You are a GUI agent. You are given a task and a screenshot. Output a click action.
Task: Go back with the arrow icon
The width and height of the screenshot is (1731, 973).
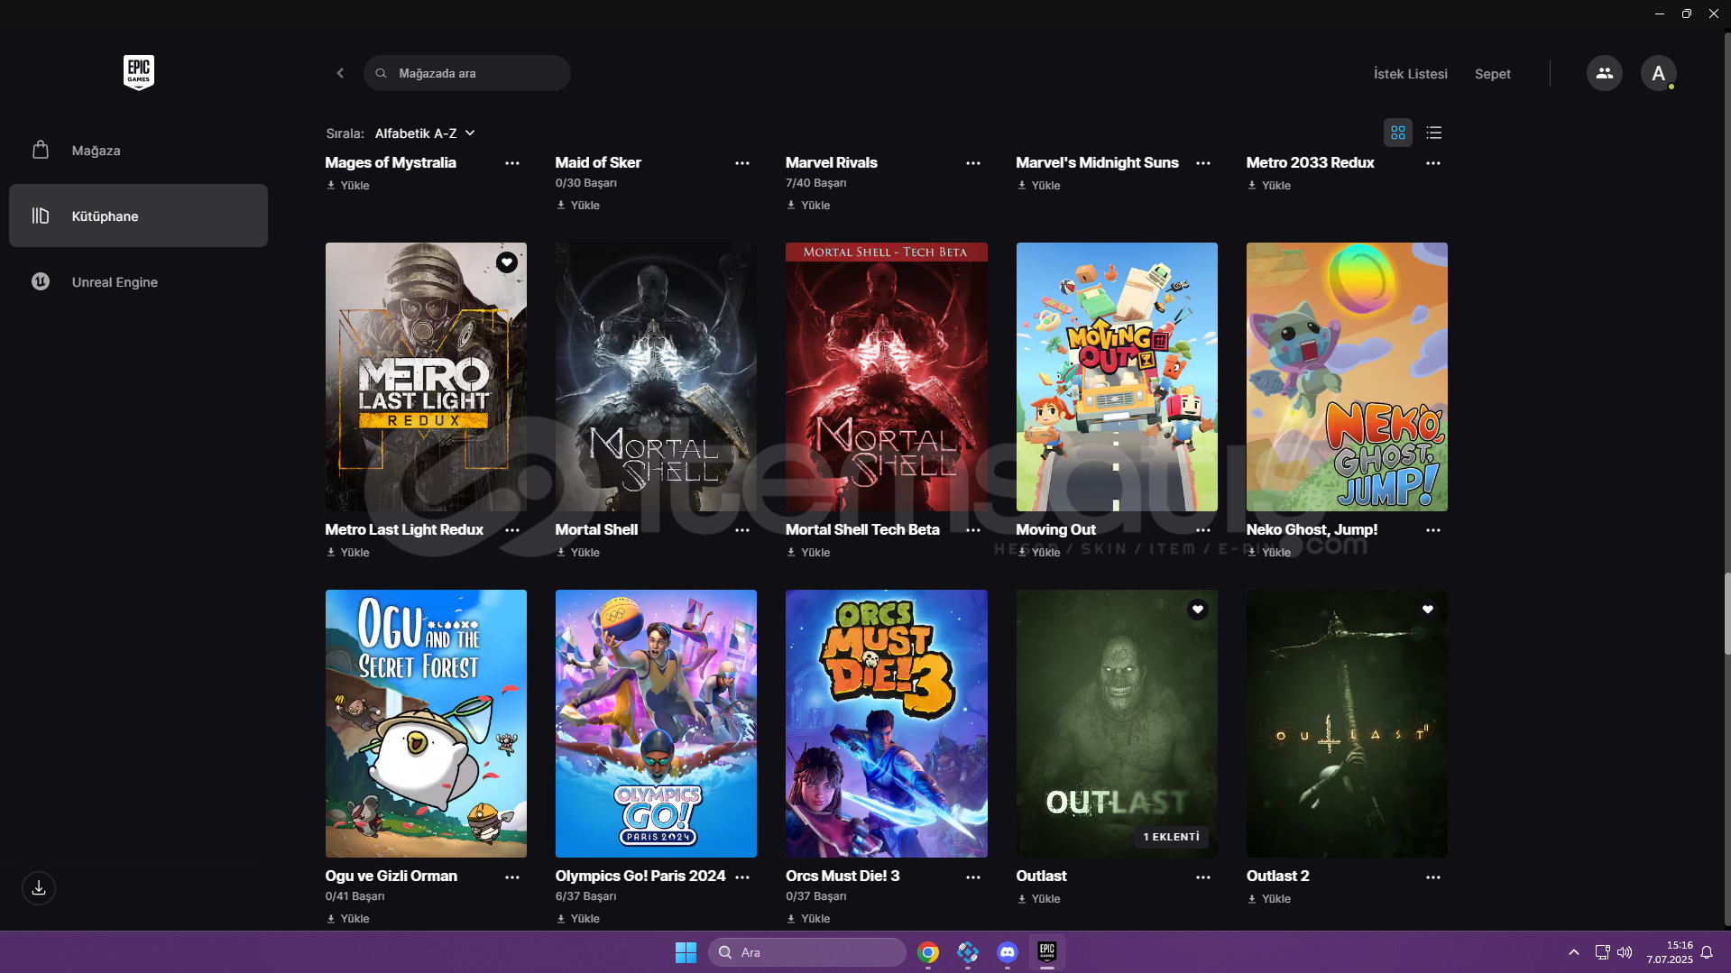340,73
